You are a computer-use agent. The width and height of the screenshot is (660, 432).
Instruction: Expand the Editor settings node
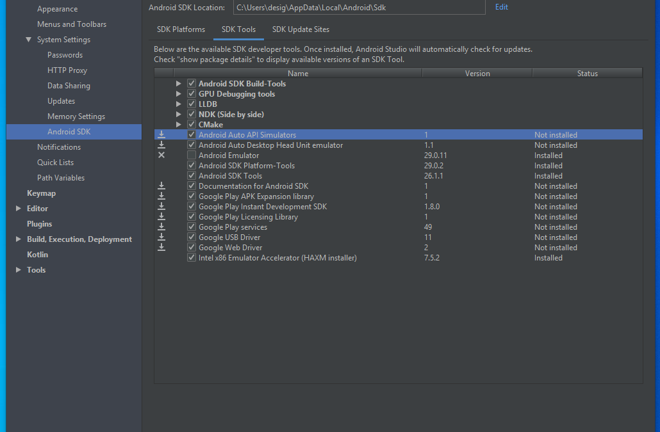coord(18,209)
